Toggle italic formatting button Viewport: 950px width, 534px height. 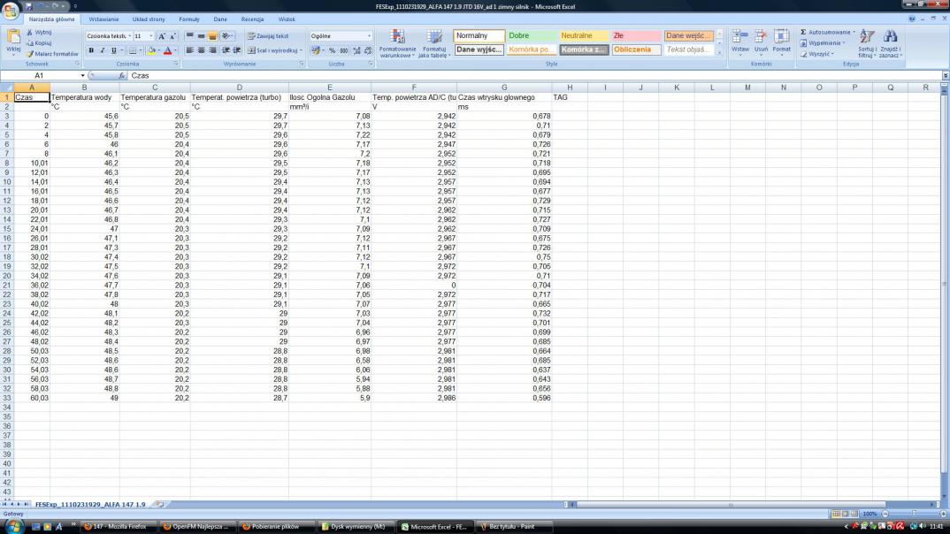(102, 50)
